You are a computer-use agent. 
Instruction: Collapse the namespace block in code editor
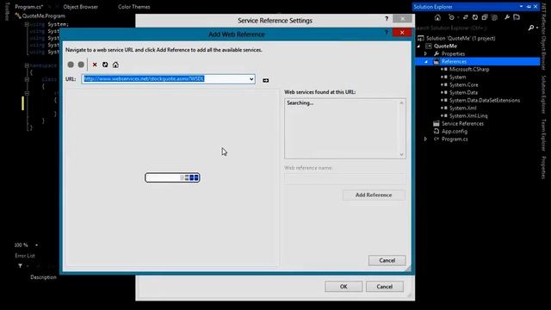pos(27,65)
